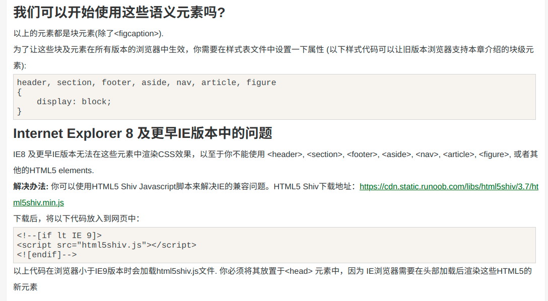This screenshot has height=301, width=548.
Task: Click the line '下载后，将以下代码放入到网页中:'
Action: (77, 218)
